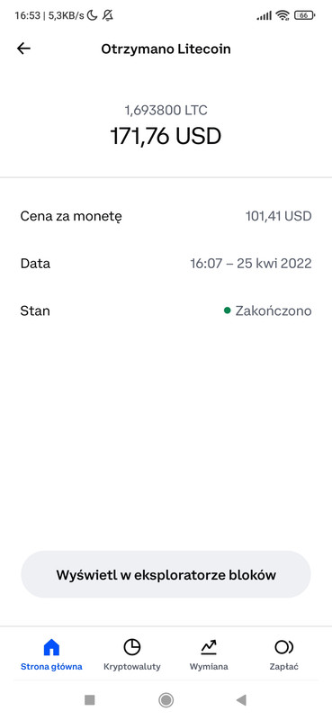Tap the Cena za monetę row
The image size is (332, 720).
click(x=166, y=216)
